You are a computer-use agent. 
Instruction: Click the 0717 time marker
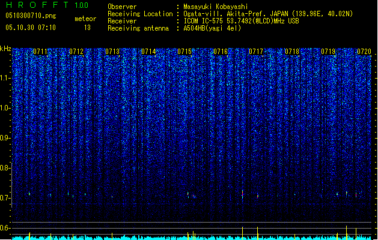256,52
